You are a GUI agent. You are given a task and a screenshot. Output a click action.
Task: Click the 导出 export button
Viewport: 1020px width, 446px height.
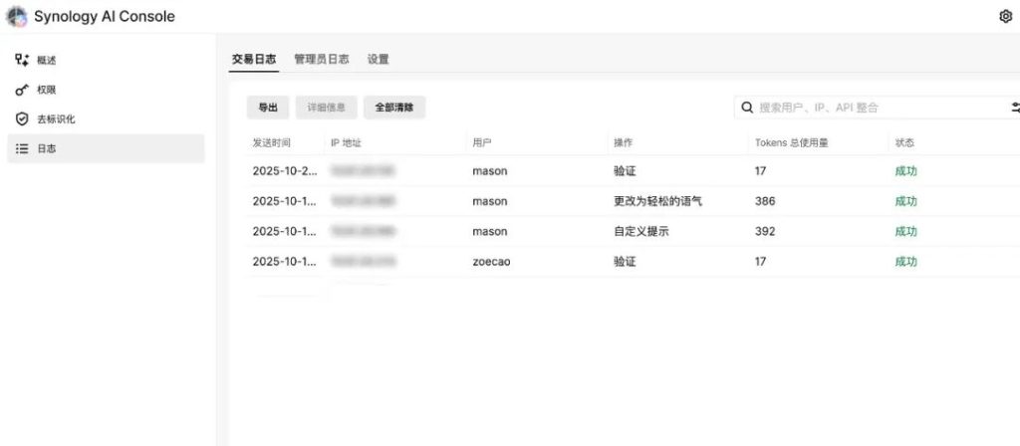point(268,108)
